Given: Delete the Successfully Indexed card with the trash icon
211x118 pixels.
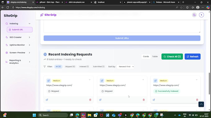Looking at the screenshot, I should pyautogui.click(x=197, y=100).
